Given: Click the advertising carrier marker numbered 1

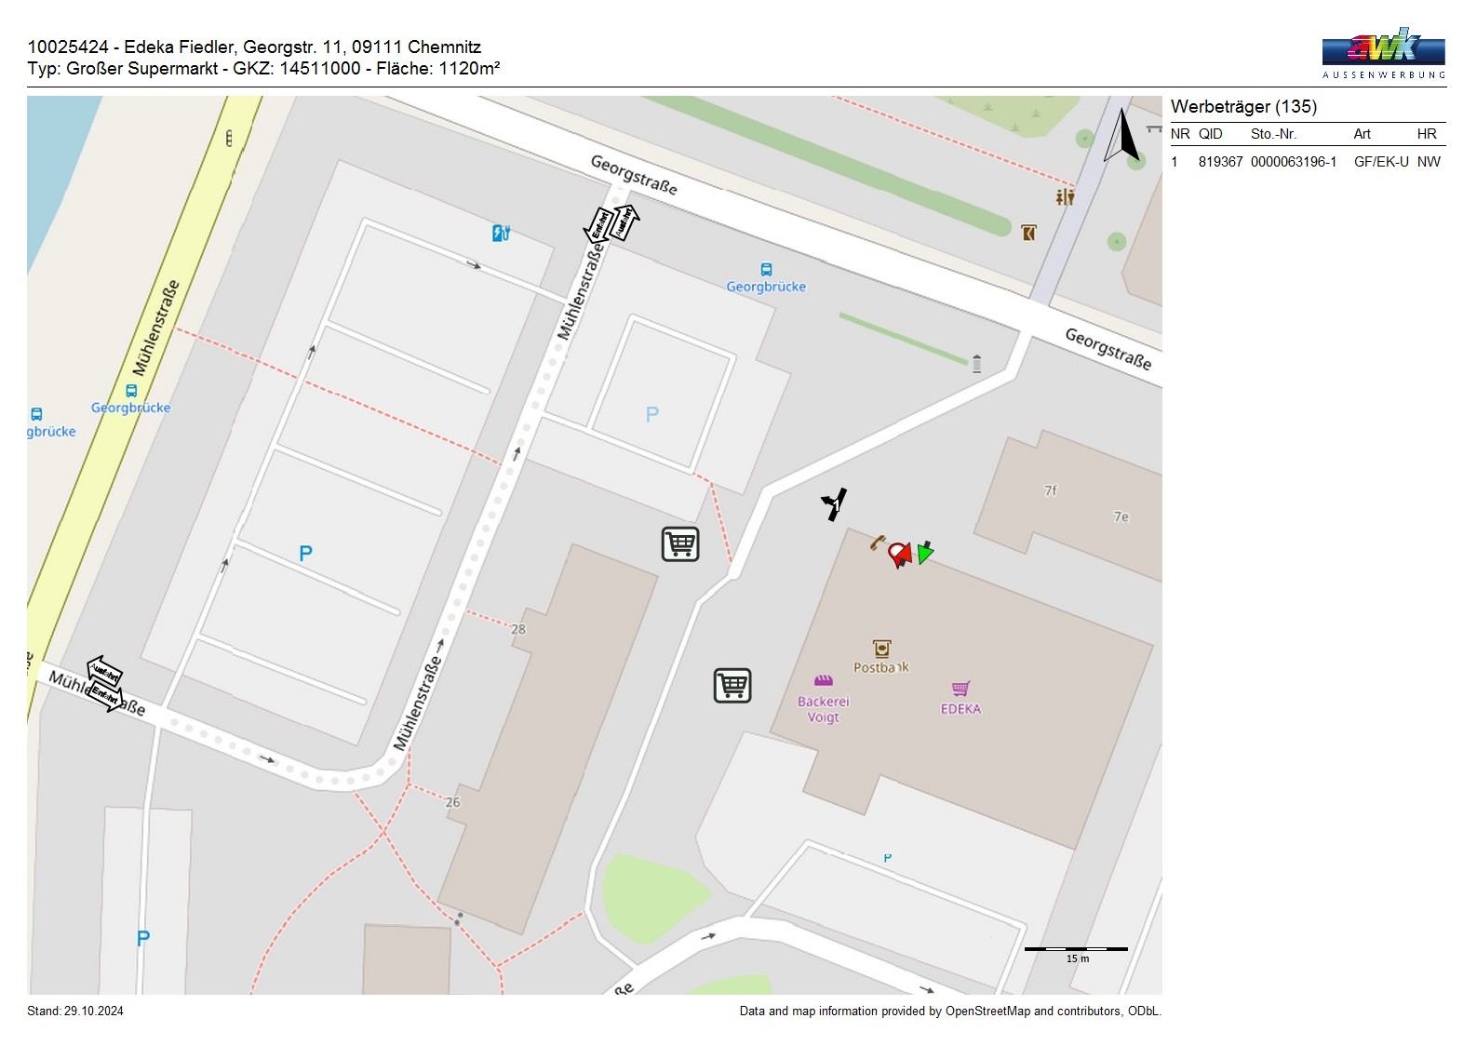Looking at the screenshot, I should point(835,504).
